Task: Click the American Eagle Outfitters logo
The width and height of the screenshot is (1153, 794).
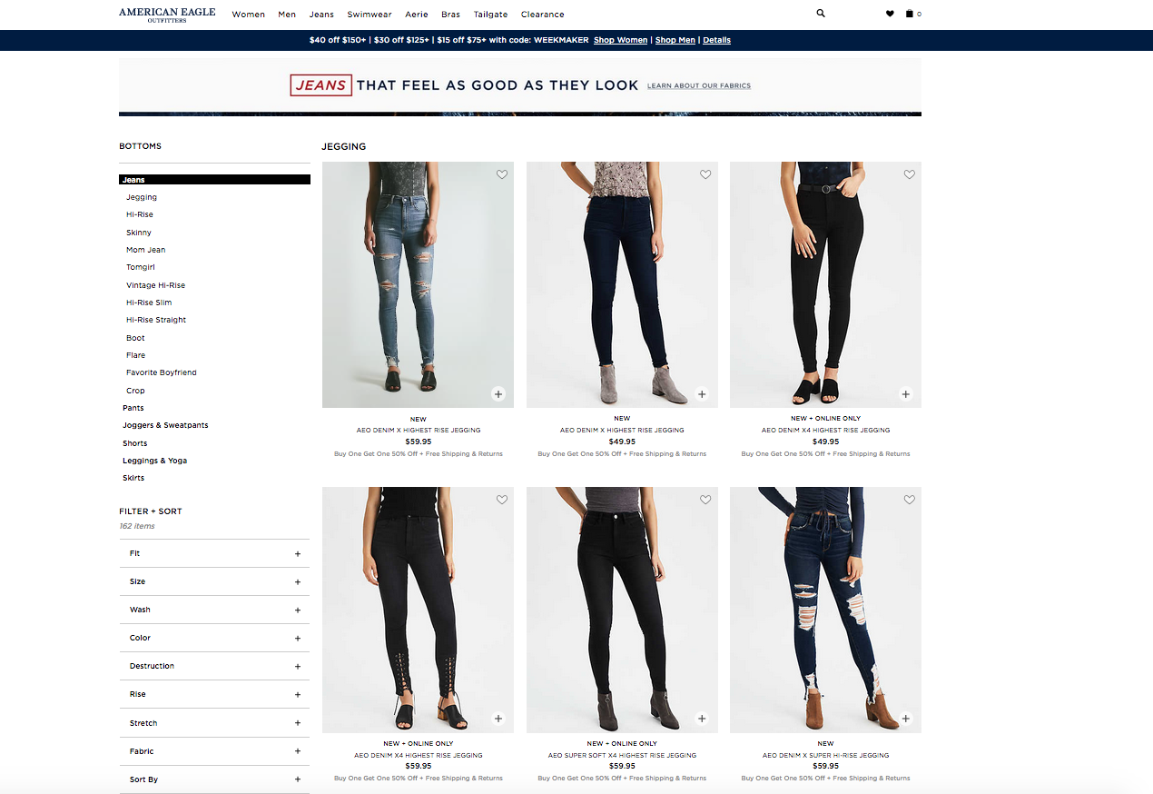Action: click(x=167, y=15)
